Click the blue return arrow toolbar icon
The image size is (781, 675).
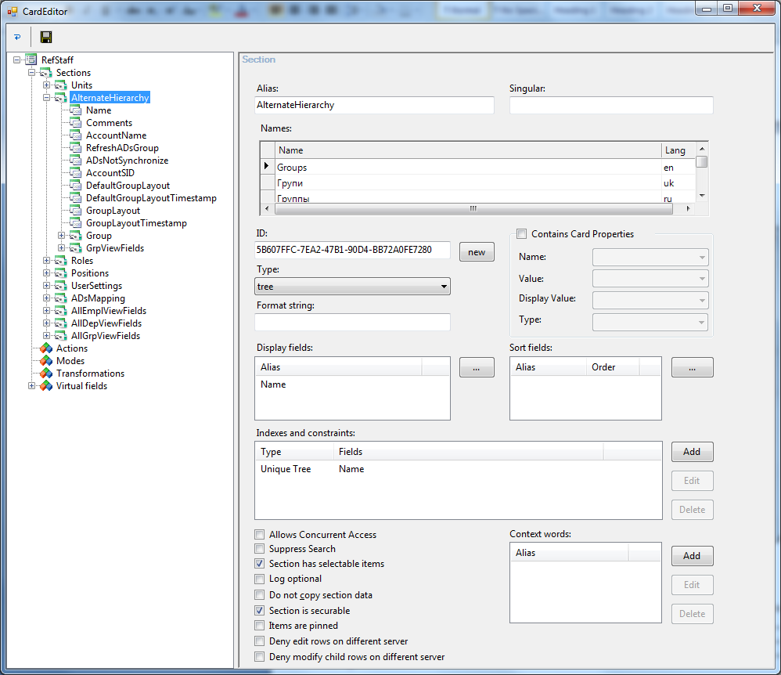[17, 37]
